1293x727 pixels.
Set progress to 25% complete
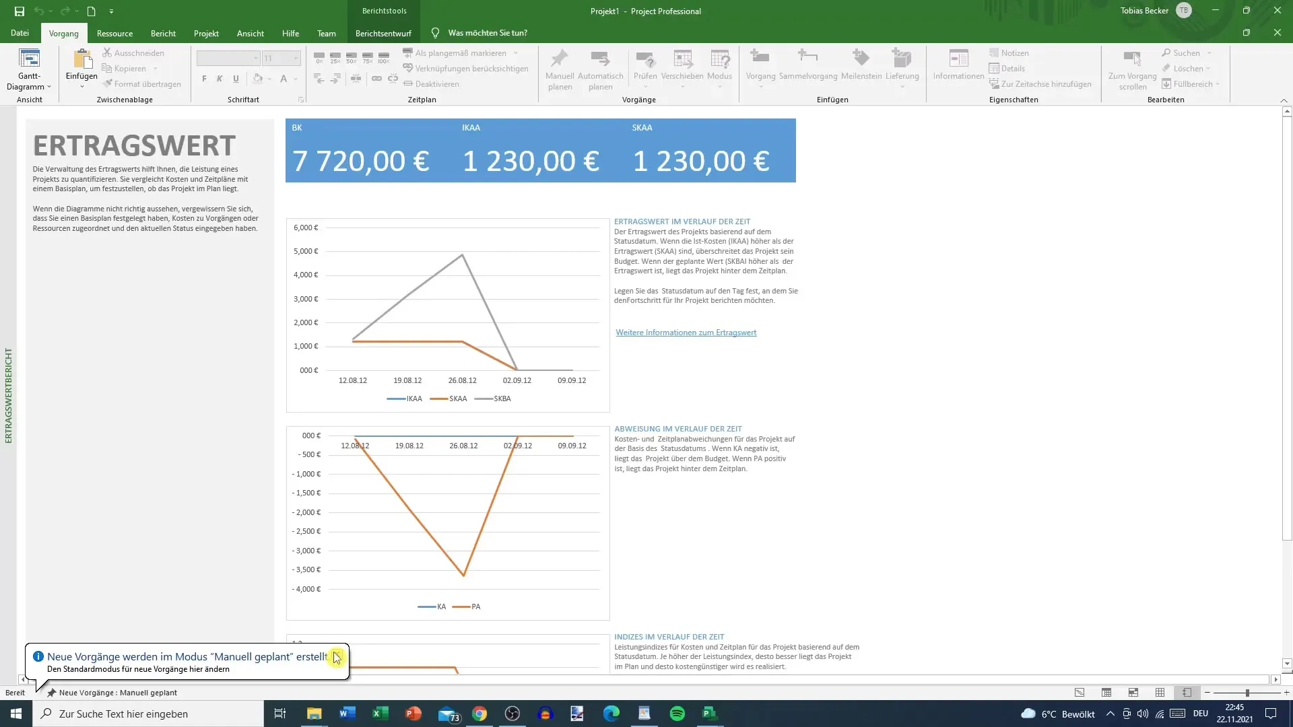[x=335, y=57]
